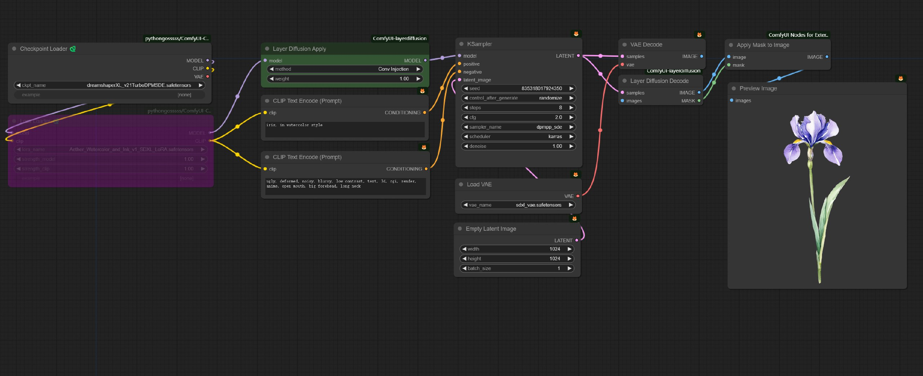Collapse the Layer Diffusion Apply node via title dot
The image size is (923, 376).
(267, 49)
